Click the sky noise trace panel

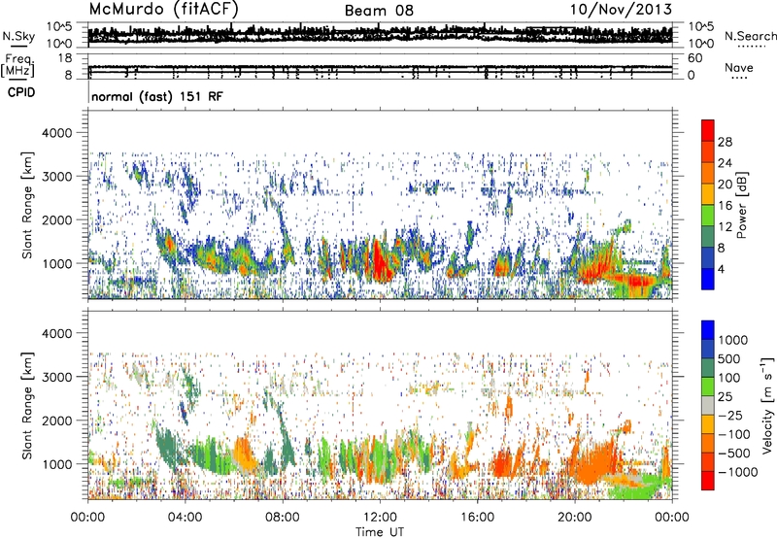[380, 35]
